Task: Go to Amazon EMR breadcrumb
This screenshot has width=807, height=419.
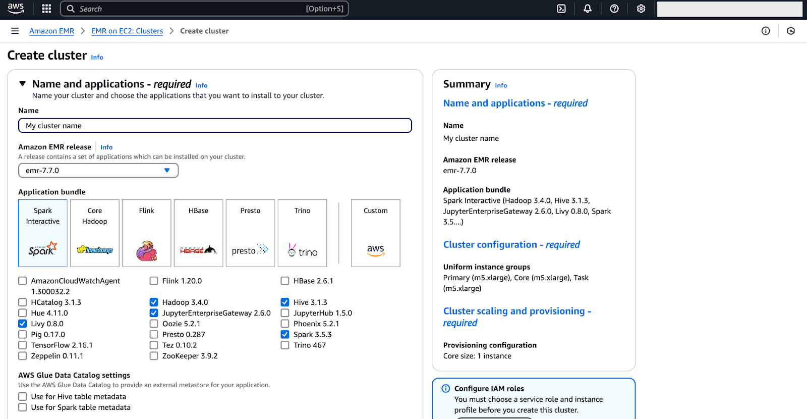Action: pos(52,31)
